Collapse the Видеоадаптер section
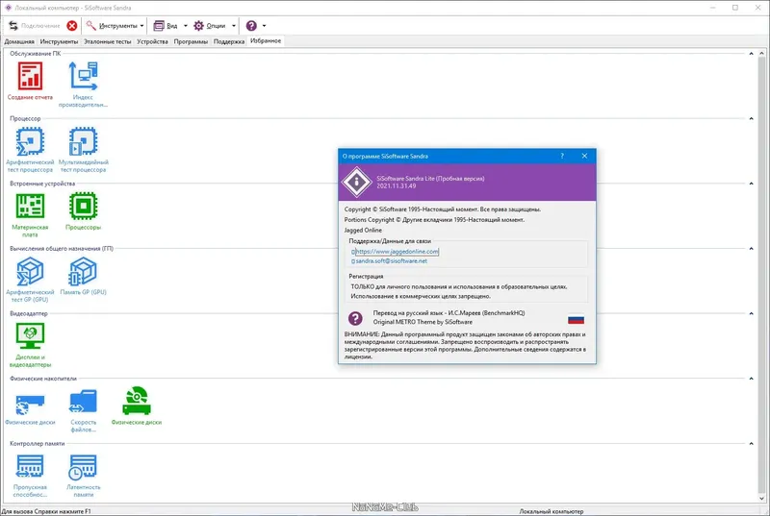This screenshot has height=516, width=770. click(x=751, y=313)
